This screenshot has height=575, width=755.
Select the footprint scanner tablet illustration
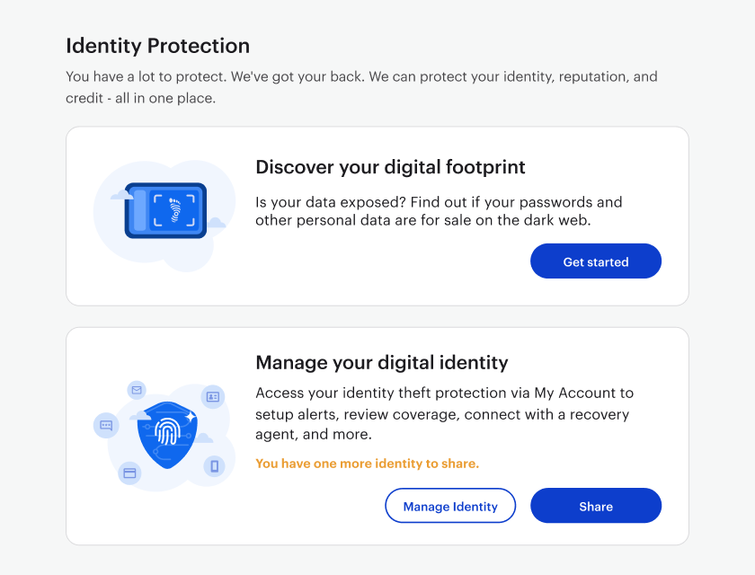[165, 211]
